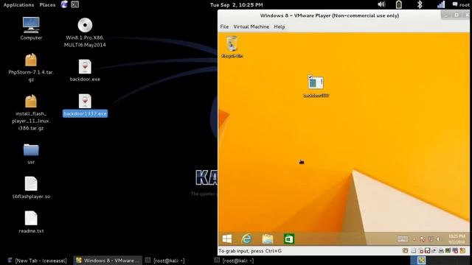Launch Internet Explorer from Windows taskbar

tap(246, 239)
